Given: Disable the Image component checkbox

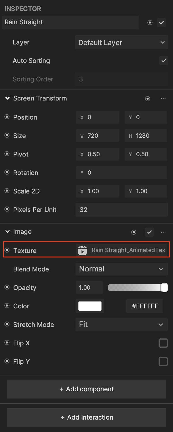Looking at the screenshot, I should pyautogui.click(x=149, y=232).
